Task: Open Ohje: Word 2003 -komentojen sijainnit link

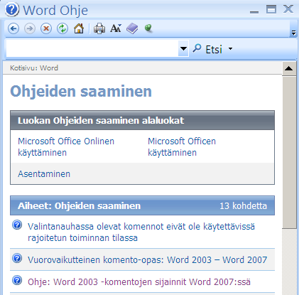Action: point(139,281)
